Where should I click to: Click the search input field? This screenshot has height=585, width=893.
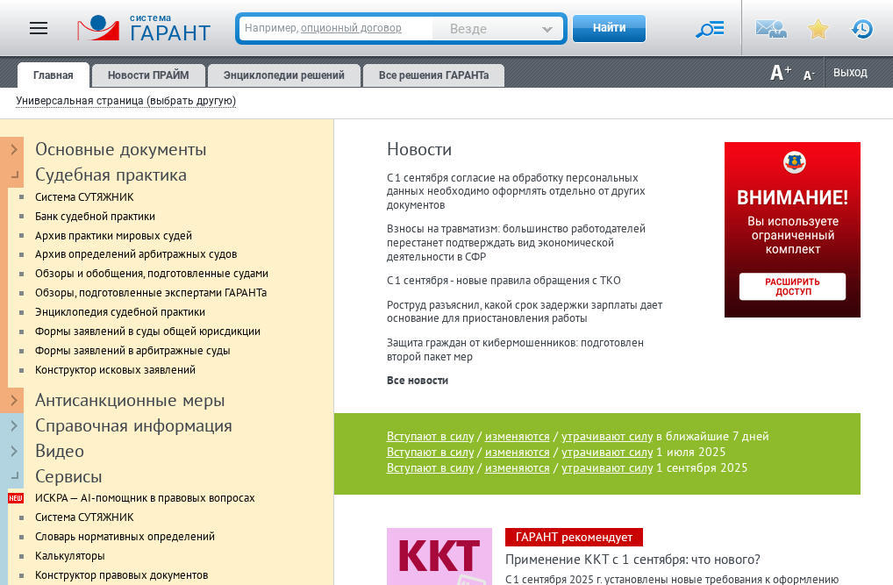coord(336,28)
